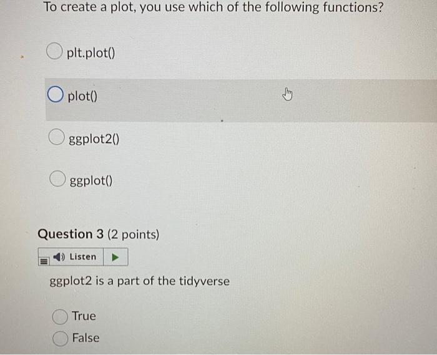
Task: Select the ggplot2() radio button
Action: point(57,137)
